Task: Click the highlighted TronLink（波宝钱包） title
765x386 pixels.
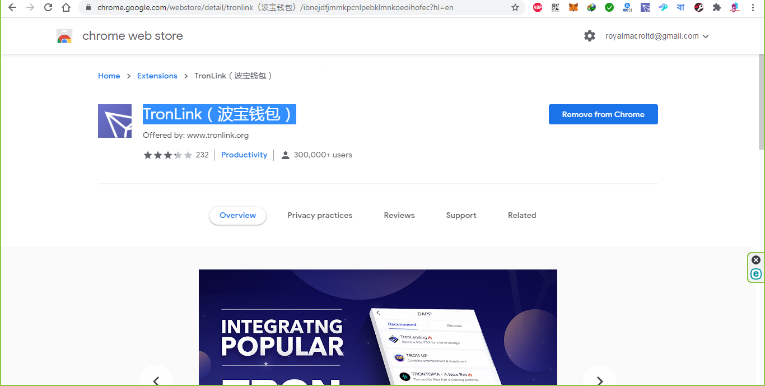Action: (219, 114)
